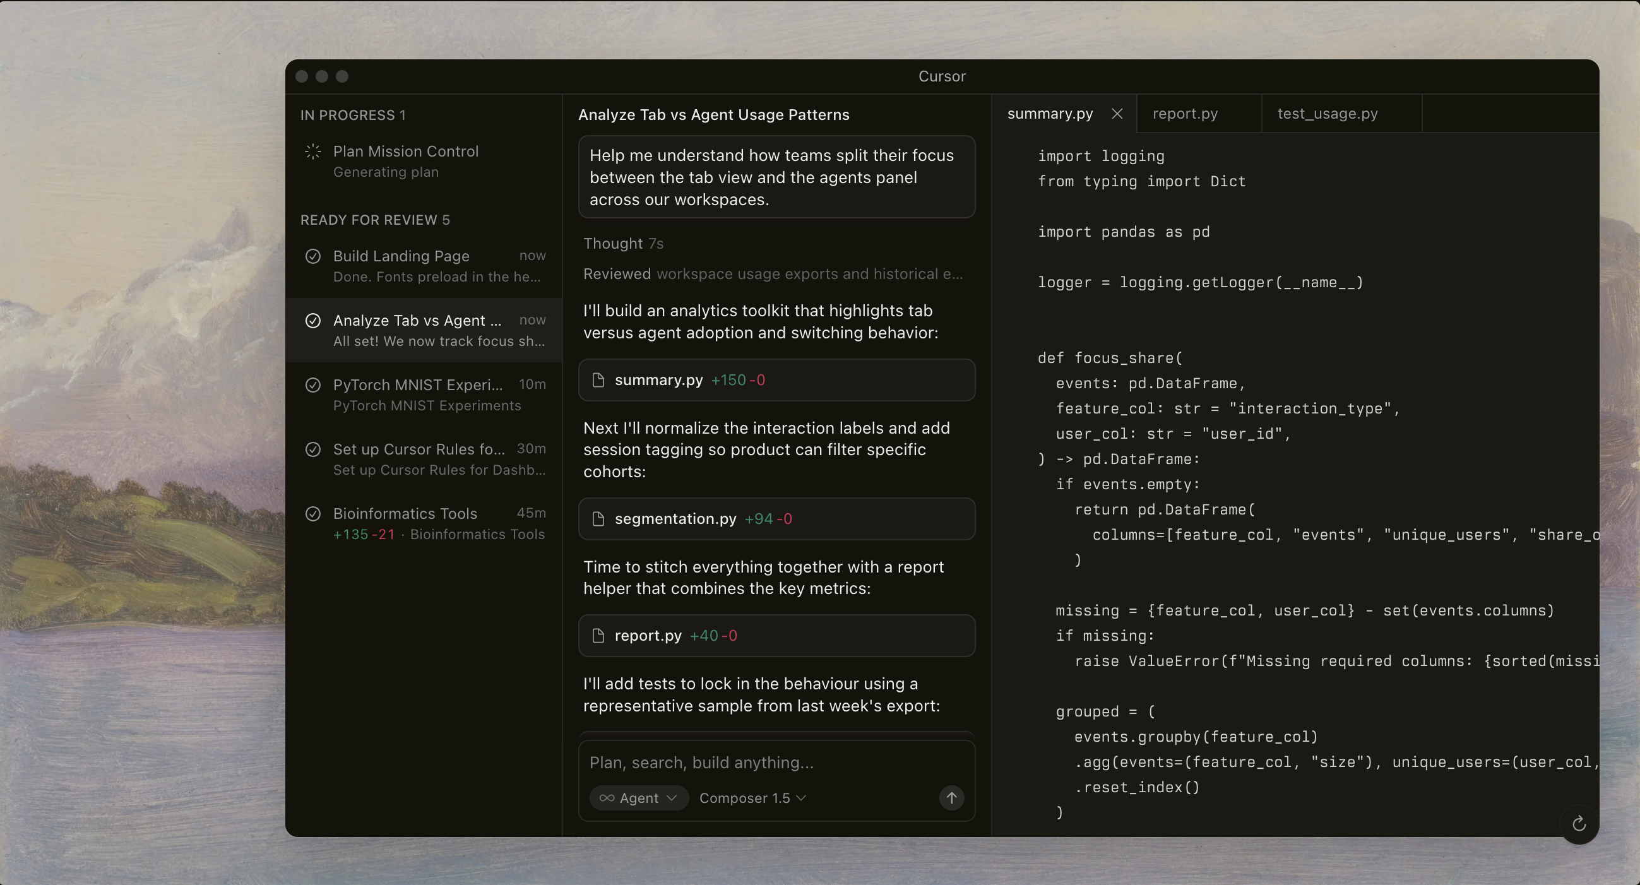
Task: Switch to the report.py tab
Action: tap(1185, 114)
